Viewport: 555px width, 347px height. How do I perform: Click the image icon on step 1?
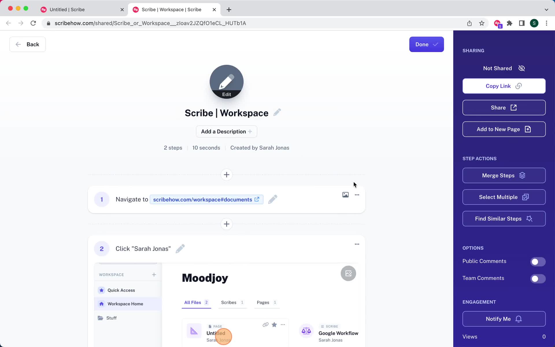[345, 194]
